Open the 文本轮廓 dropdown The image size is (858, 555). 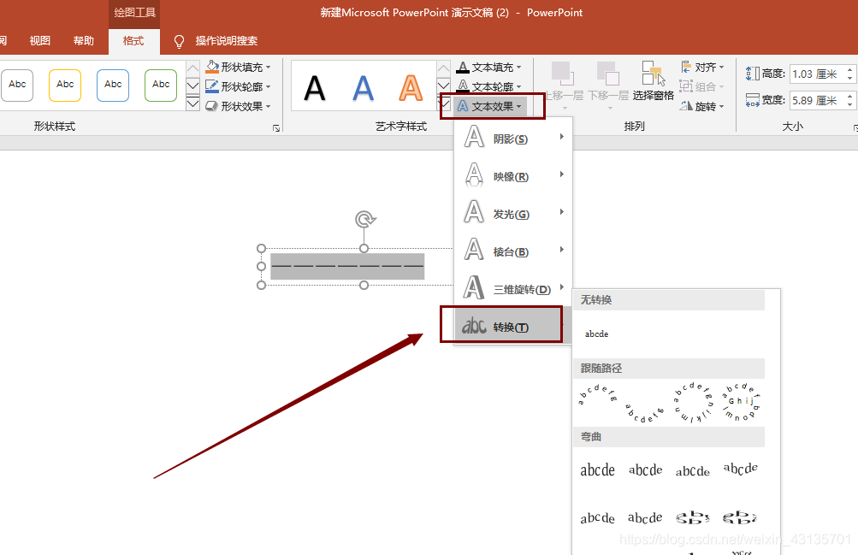(x=489, y=86)
